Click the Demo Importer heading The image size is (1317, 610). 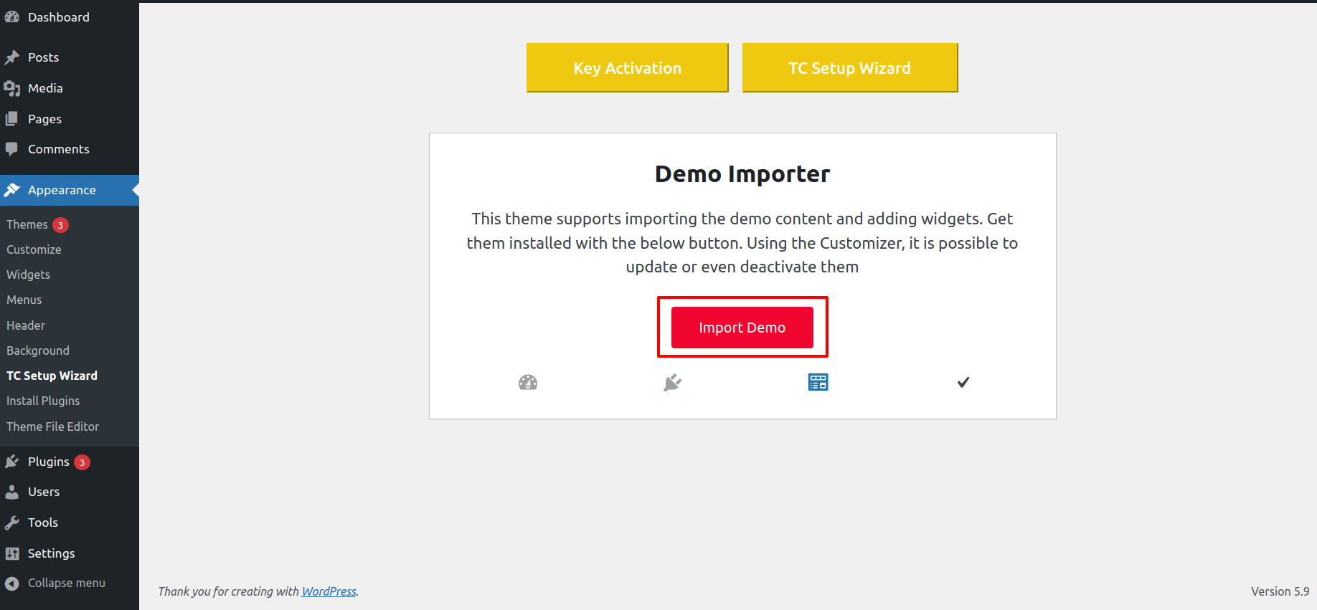point(742,174)
